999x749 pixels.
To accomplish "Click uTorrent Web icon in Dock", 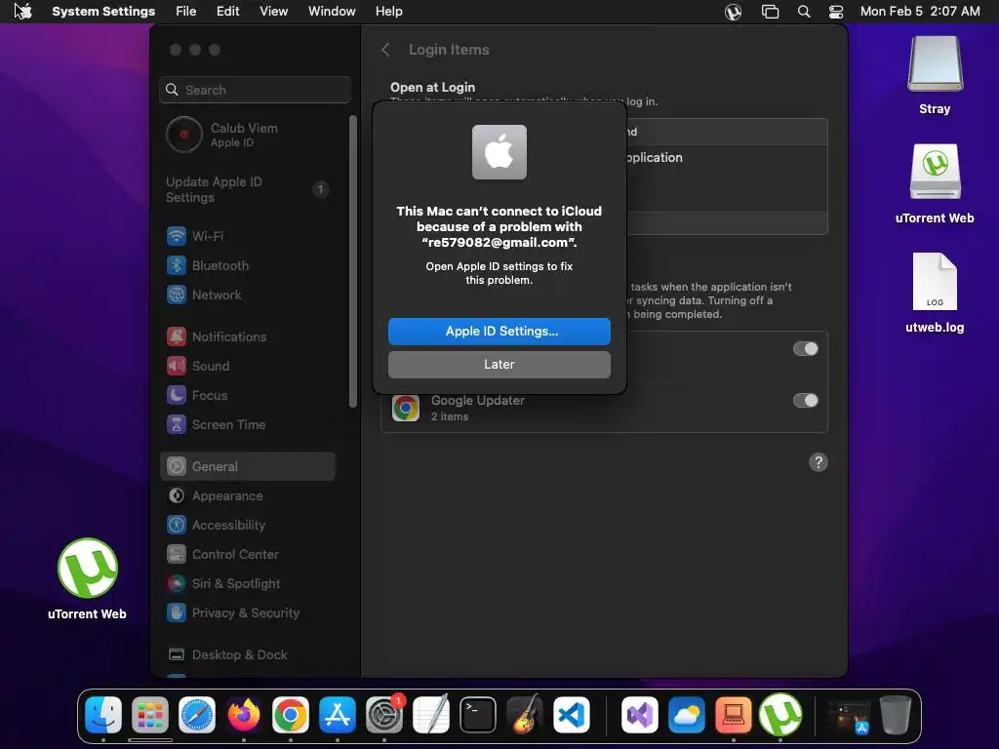I will 780,715.
